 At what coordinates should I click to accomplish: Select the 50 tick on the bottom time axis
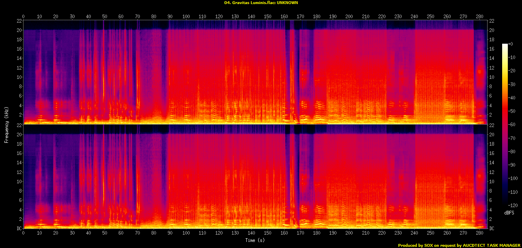(x=105, y=233)
